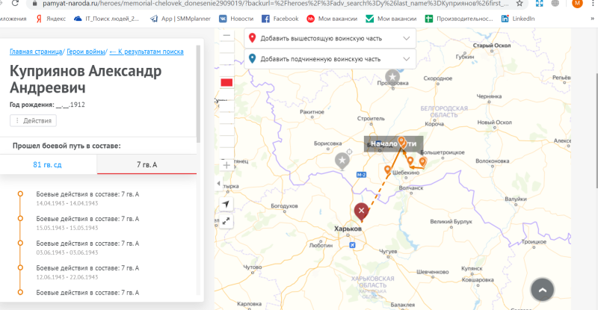Expand 'Добавить вышестоящую воинскую часть' dropdown
Screen dimensions: 598x310
pyautogui.click(x=330, y=38)
